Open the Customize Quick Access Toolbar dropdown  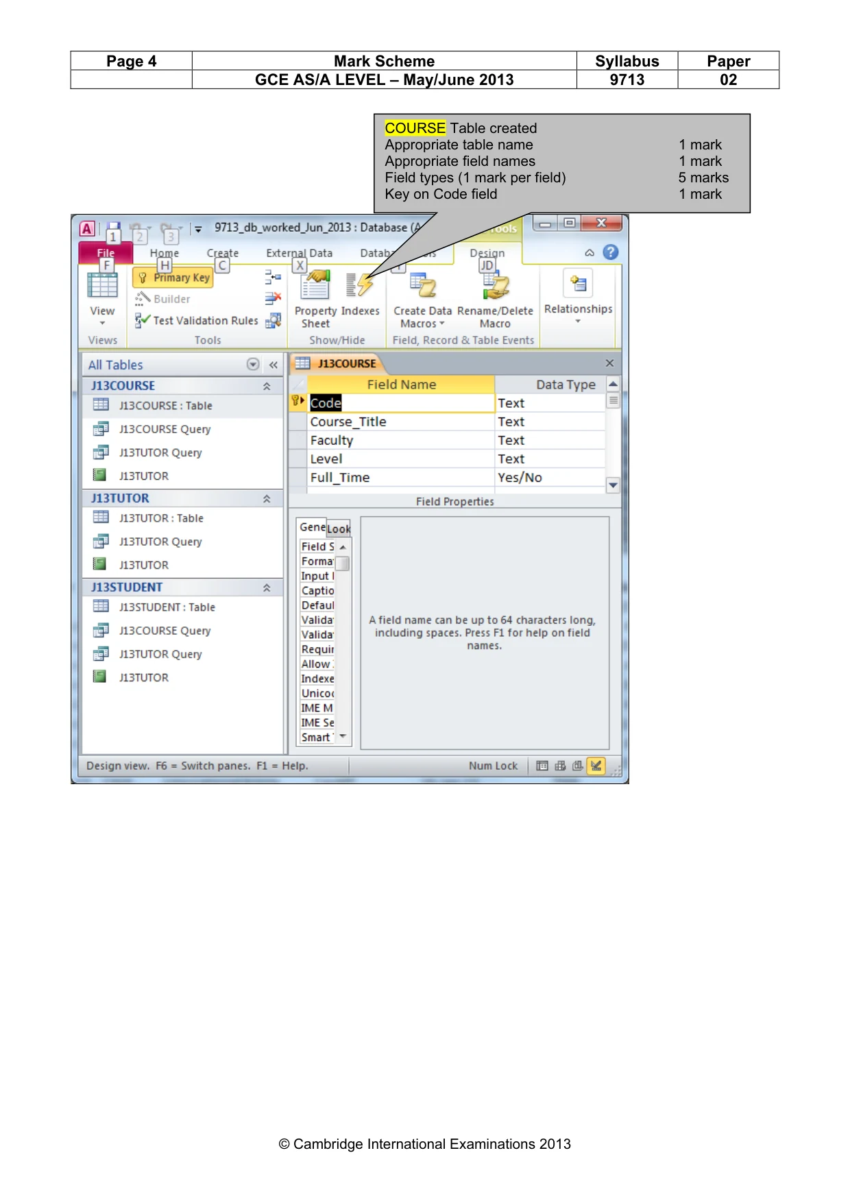198,230
